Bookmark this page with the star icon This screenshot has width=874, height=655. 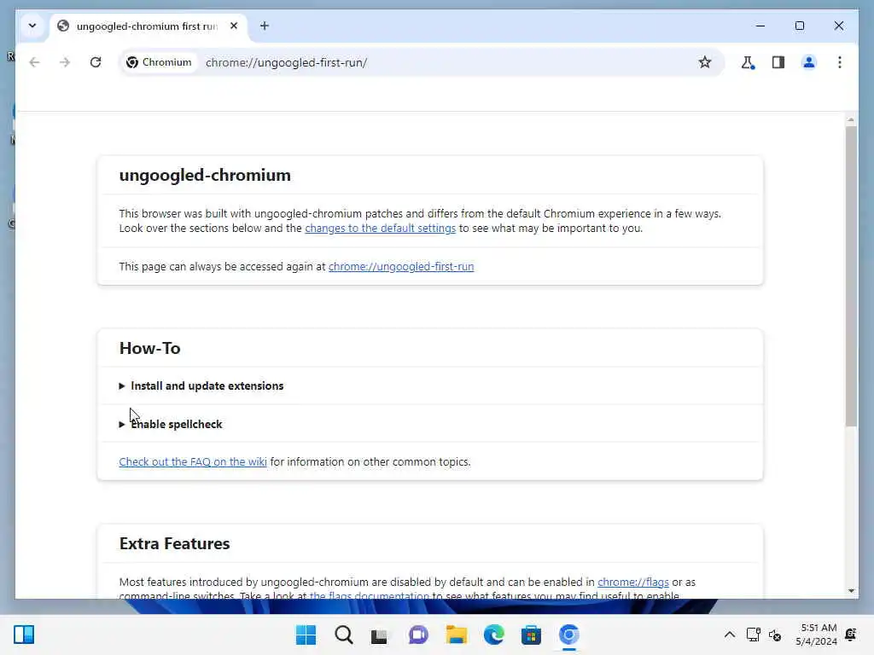pyautogui.click(x=704, y=62)
